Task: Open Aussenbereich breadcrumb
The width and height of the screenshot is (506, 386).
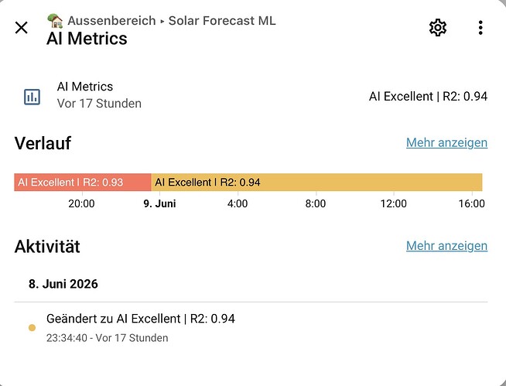Action: (111, 21)
